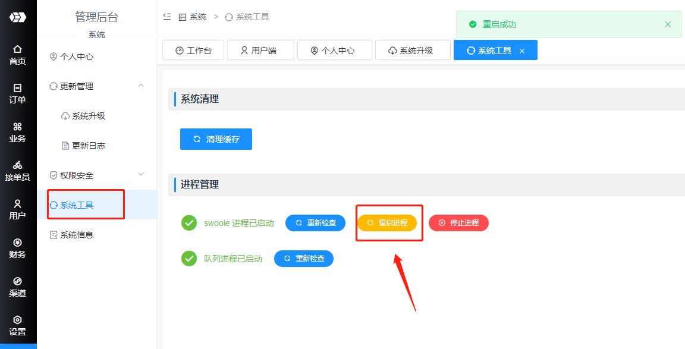Click the 系统工具 breadcrumb item
Image resolution: width=685 pixels, height=349 pixels.
(247, 17)
